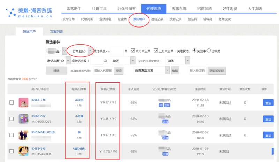Tick the row checkbox for ID6621746

[x=12, y=102]
